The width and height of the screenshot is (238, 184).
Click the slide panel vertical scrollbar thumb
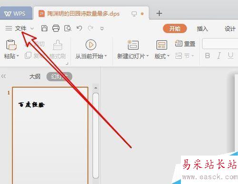click(x=96, y=136)
